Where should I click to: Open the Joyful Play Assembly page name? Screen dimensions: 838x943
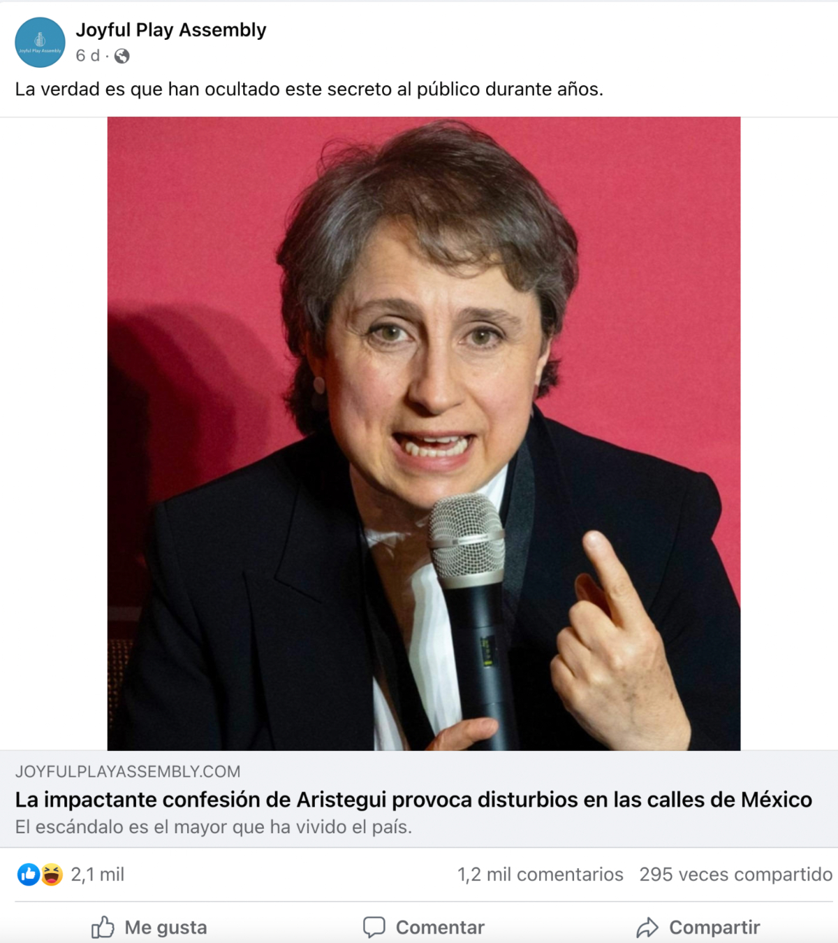pos(171,30)
